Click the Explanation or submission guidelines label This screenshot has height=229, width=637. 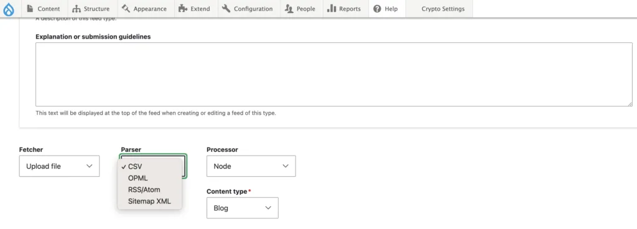point(93,37)
